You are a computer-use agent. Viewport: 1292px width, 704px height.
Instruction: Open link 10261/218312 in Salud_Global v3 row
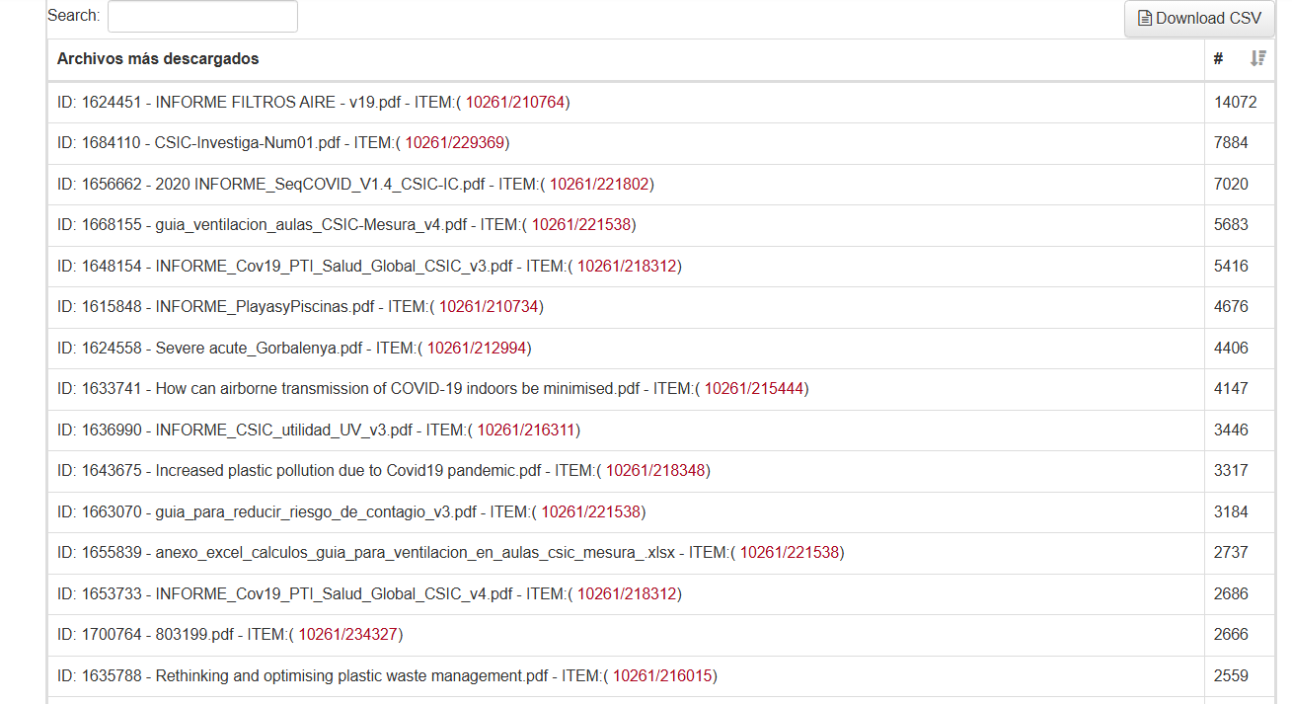tap(626, 266)
